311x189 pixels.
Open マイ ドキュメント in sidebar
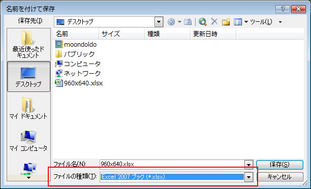click(28, 108)
